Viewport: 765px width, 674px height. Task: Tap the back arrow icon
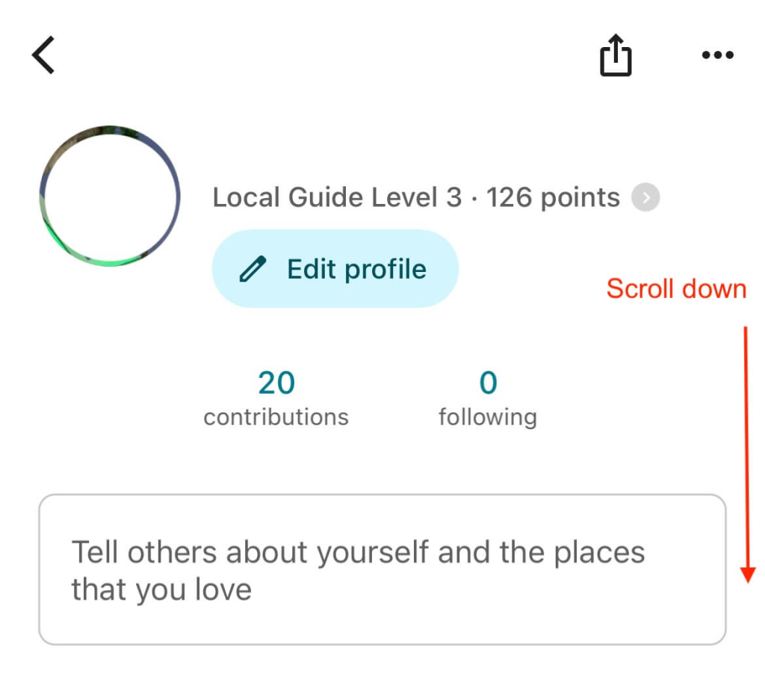click(x=43, y=55)
